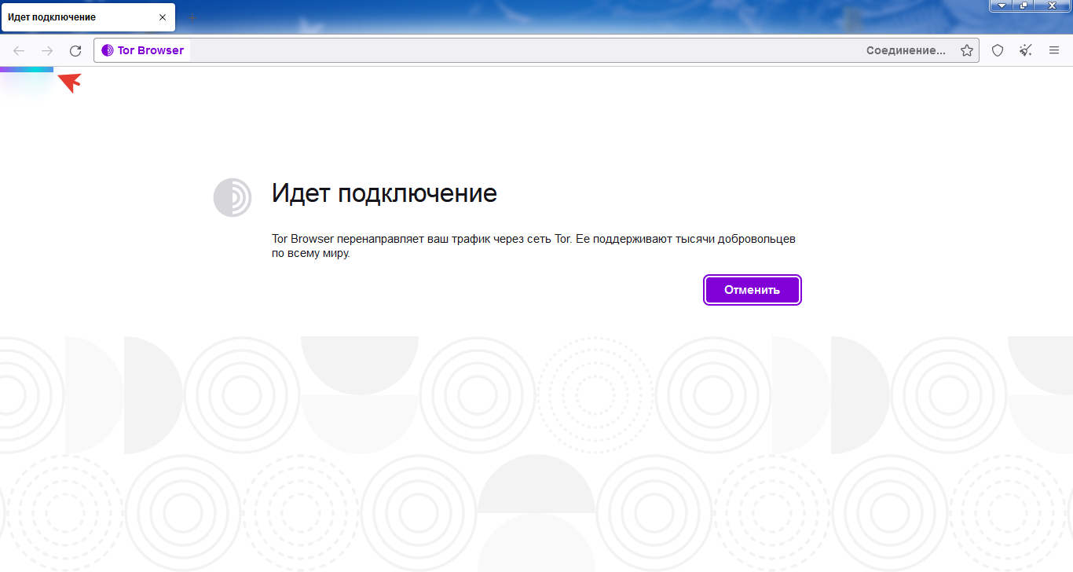Click the Соединение… status text
Viewport: 1073px width, 572px height.
click(906, 50)
